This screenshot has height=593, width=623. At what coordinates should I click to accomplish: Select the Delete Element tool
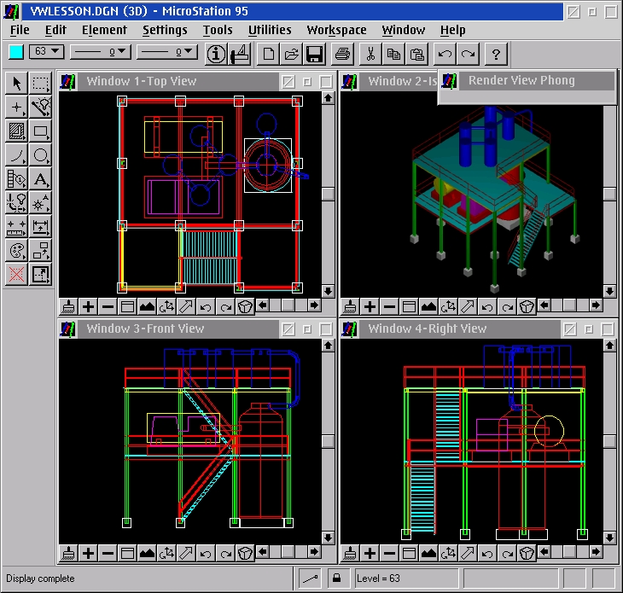16,275
